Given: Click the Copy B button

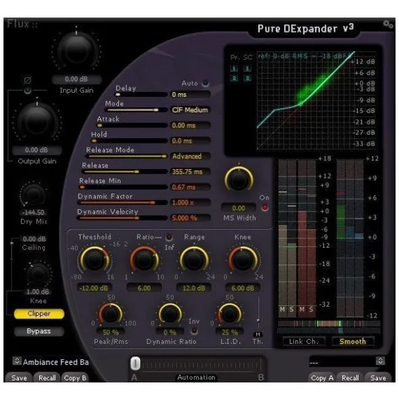Looking at the screenshot, I should [75, 378].
